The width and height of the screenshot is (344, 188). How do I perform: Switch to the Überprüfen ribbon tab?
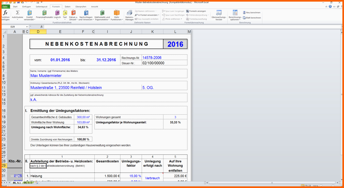(81, 7)
